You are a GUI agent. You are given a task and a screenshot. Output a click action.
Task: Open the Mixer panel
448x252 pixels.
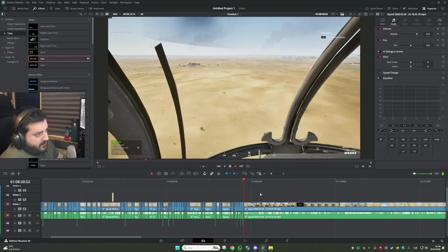[x=393, y=8]
